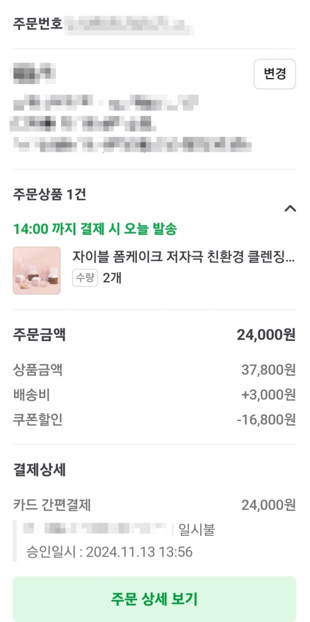The image size is (310, 622).
Task: Click the 2개 quantity text
Action: click(x=112, y=278)
